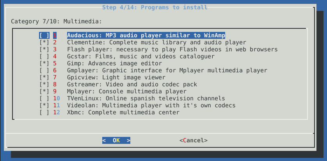The height and width of the screenshot is (161, 327).
Task: Click item number 2 tag
Action: 55,43
